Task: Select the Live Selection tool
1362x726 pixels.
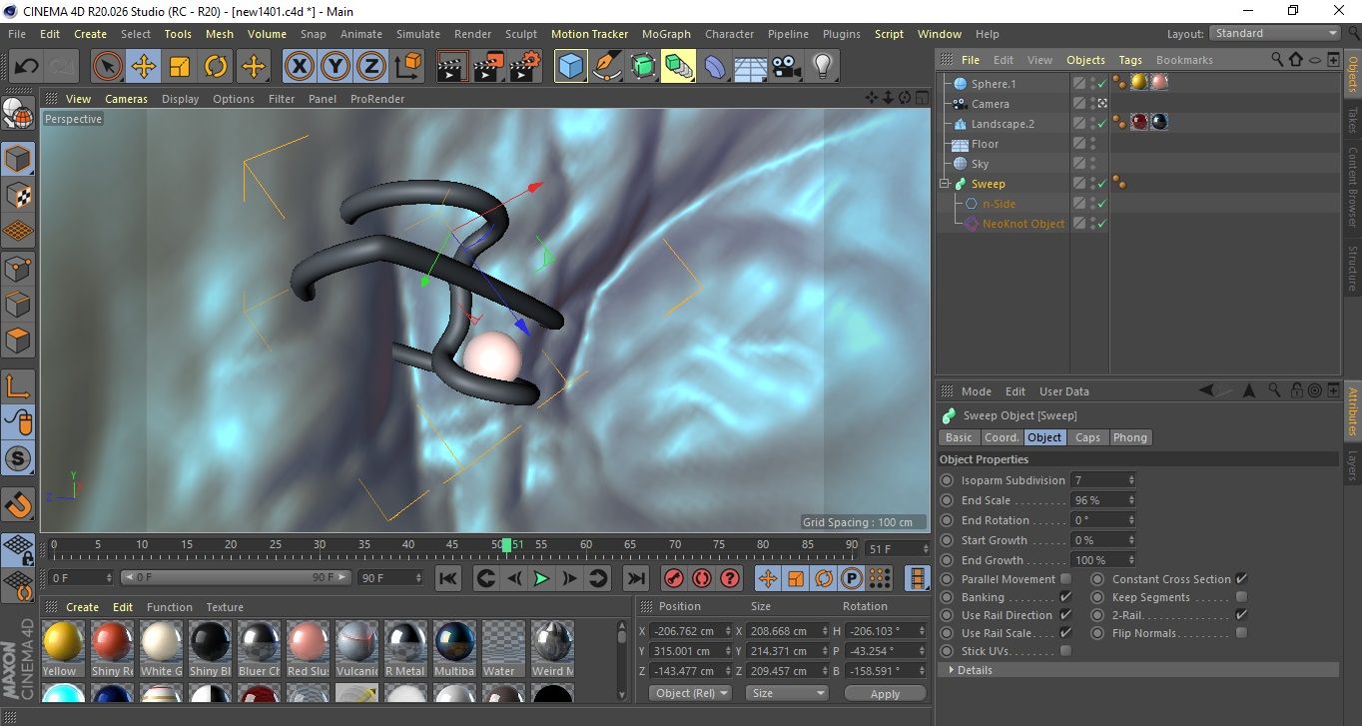Action: coord(108,67)
